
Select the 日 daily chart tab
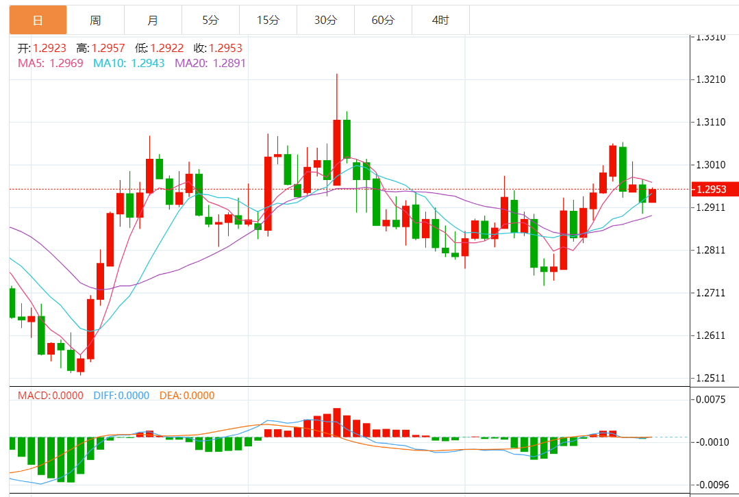click(38, 21)
